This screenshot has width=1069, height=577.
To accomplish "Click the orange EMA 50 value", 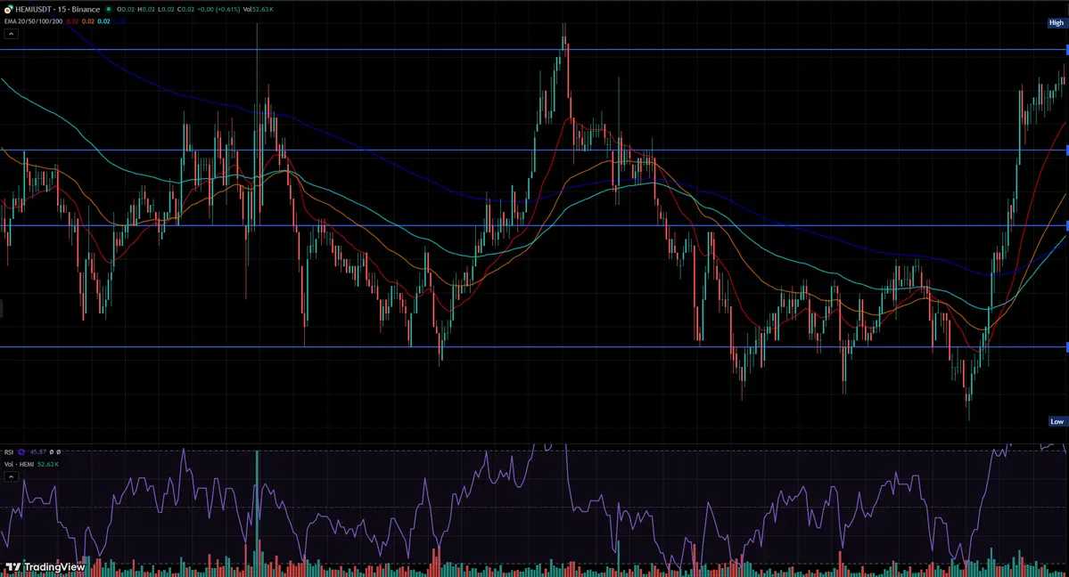I will point(88,21).
